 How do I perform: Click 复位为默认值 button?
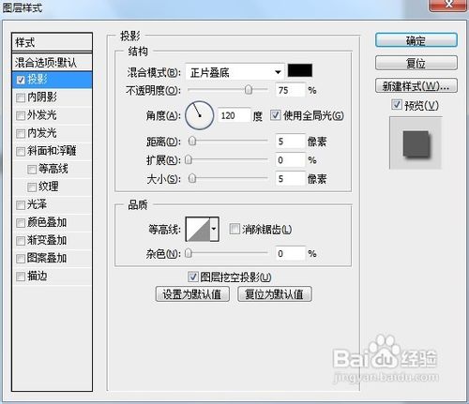(x=275, y=294)
